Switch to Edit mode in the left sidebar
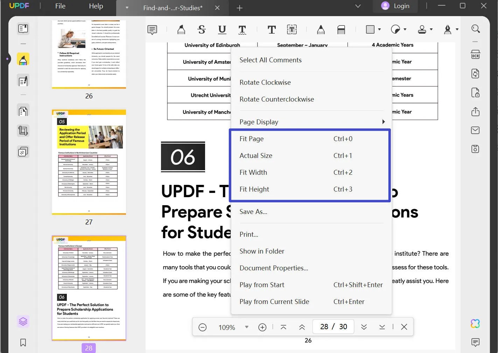This screenshot has height=353, width=498. (x=23, y=81)
